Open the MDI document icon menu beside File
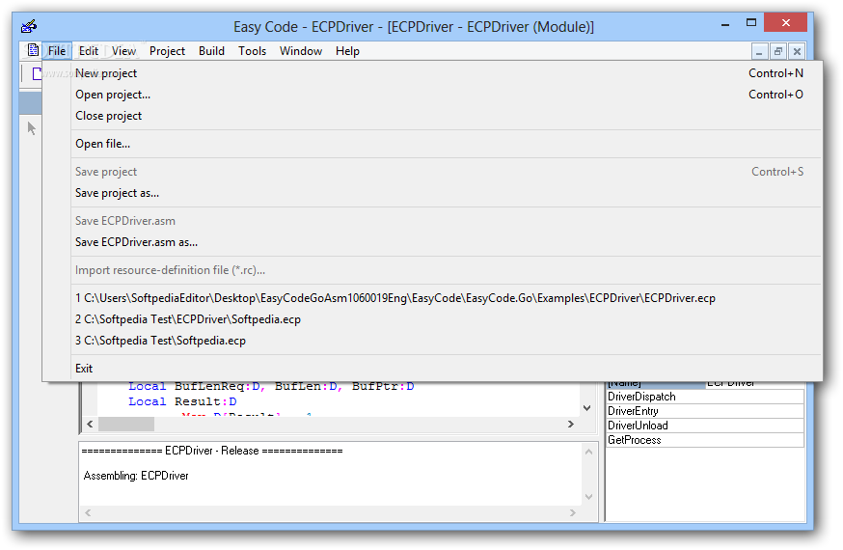Screen dimensions: 843x550 click(33, 50)
